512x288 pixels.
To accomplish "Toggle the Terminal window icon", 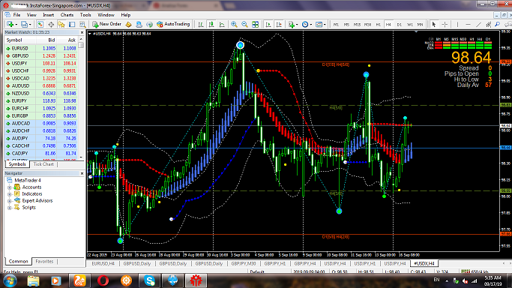I will click(72, 24).
